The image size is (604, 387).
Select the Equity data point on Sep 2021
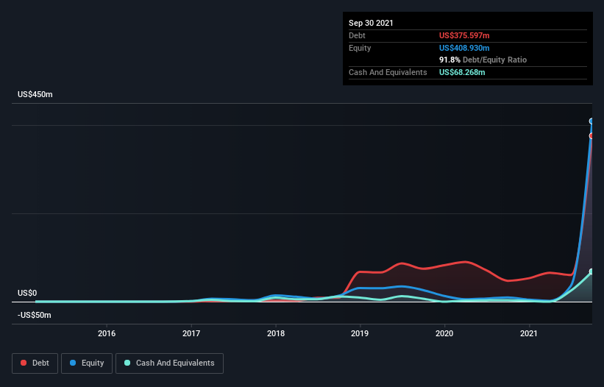[x=591, y=121]
